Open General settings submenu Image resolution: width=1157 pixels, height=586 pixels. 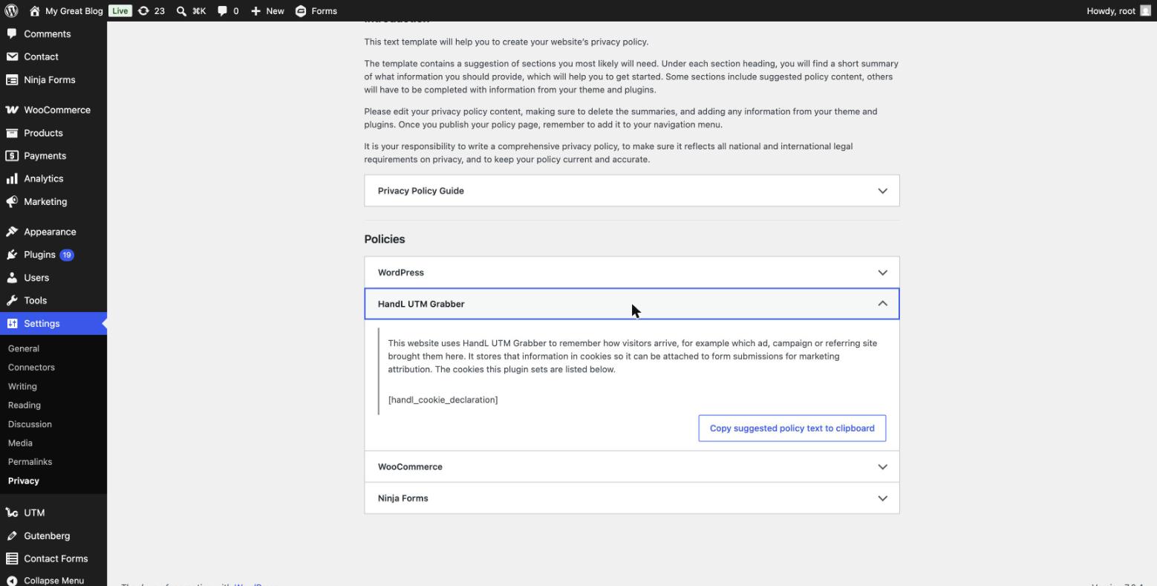coord(24,348)
